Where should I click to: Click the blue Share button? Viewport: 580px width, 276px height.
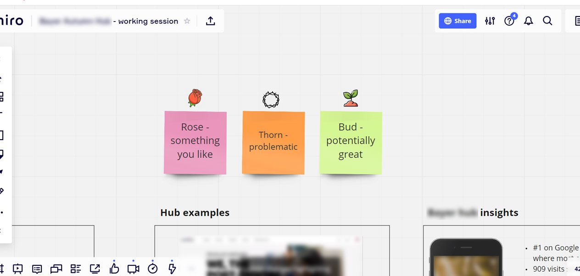pyautogui.click(x=457, y=21)
